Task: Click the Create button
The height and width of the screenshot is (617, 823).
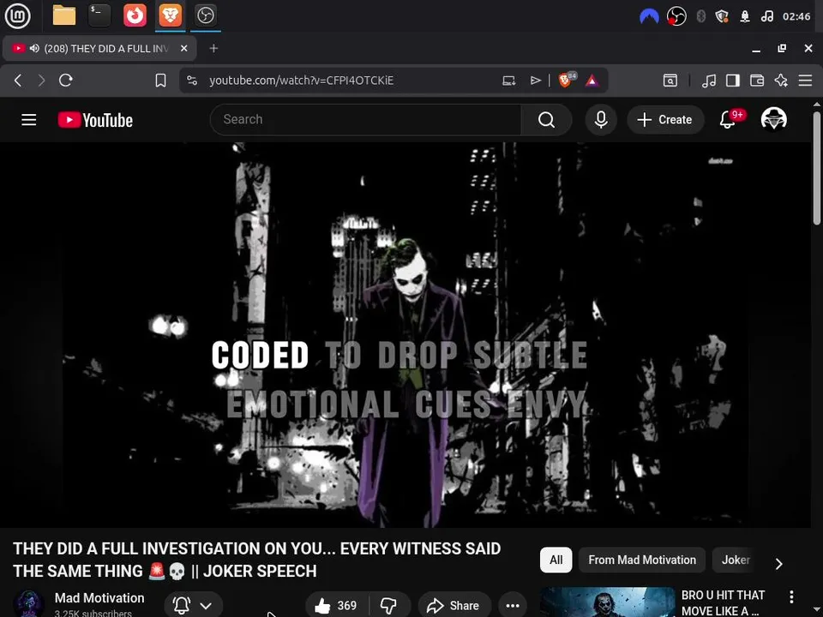Action: click(665, 120)
